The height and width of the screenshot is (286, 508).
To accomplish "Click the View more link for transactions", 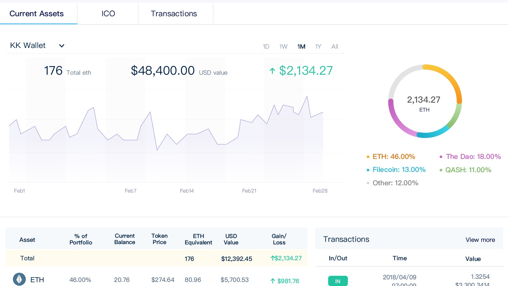I will coord(480,240).
